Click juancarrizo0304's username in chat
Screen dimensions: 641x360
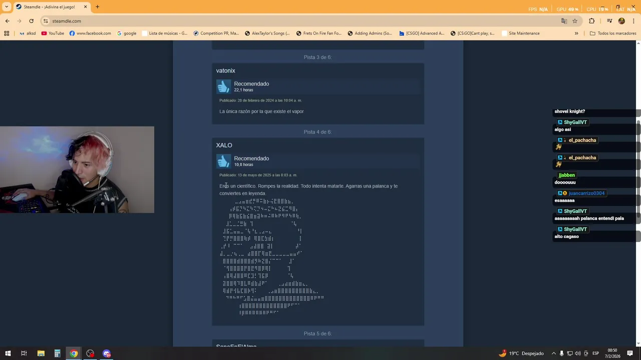click(586, 193)
